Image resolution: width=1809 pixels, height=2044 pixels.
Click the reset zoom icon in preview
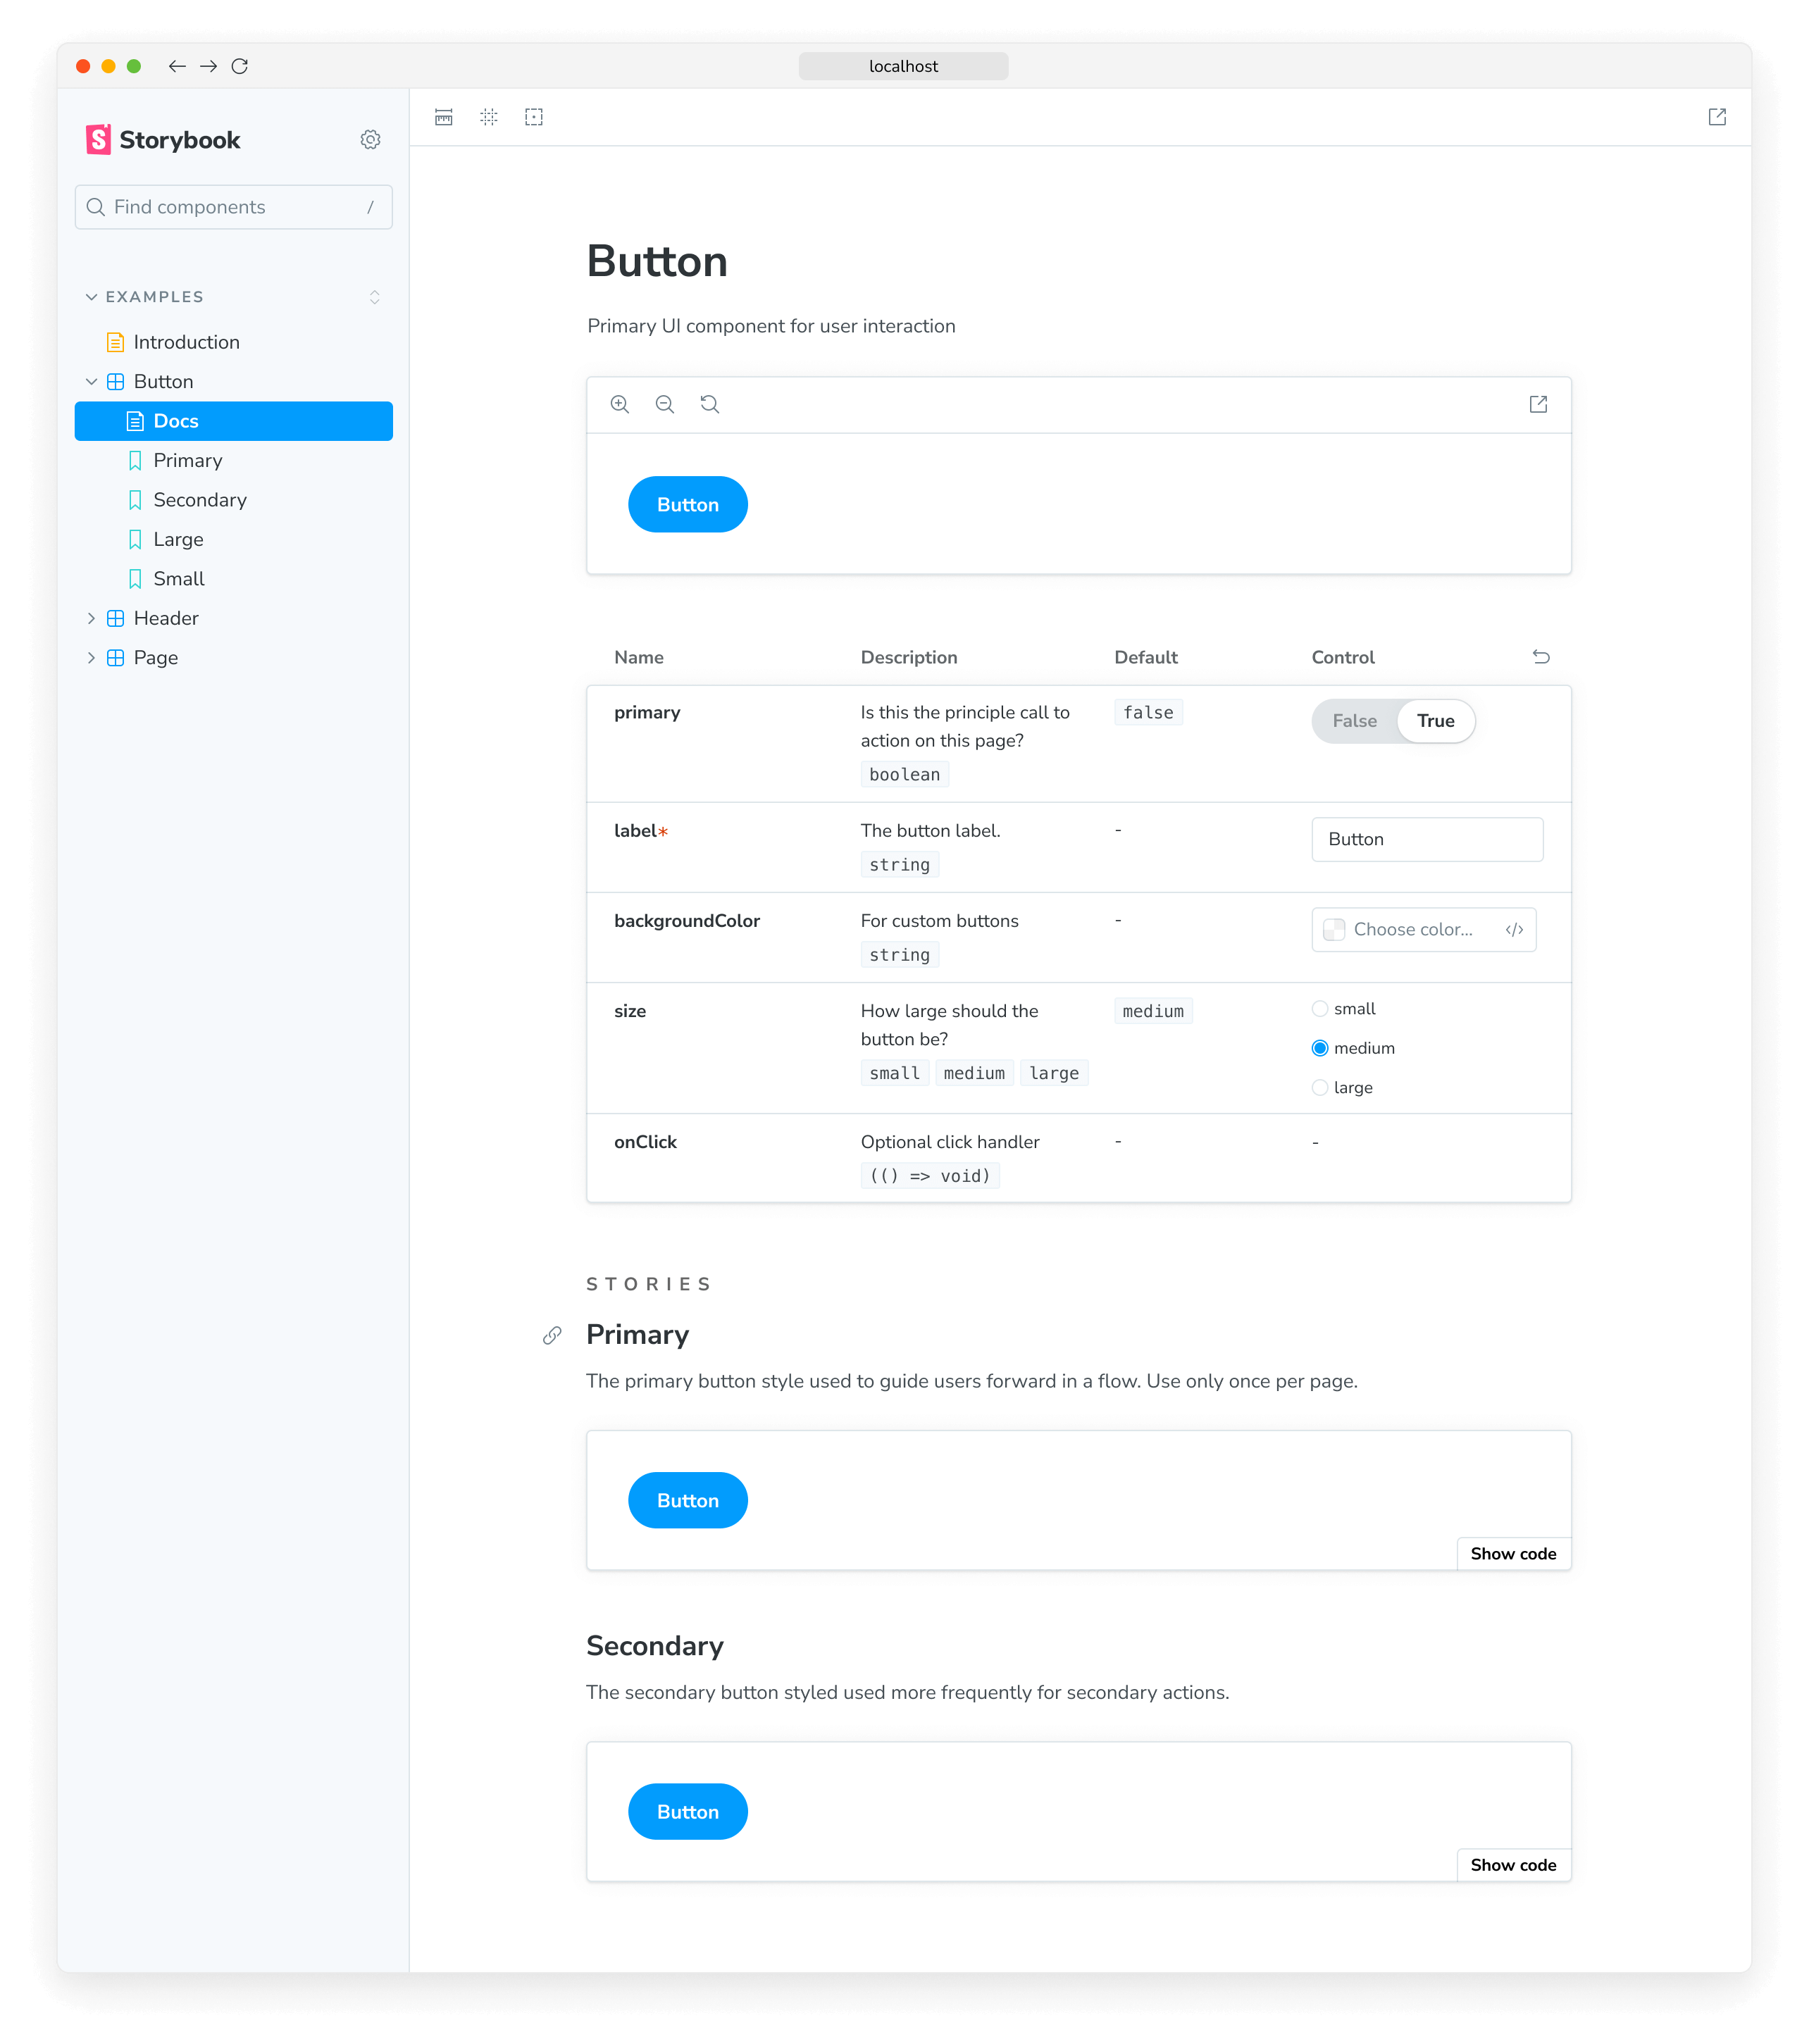tap(707, 403)
